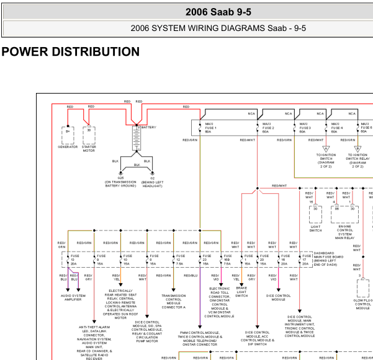373x360 pixels.
Task: Click the 'AUDIO SYSTEM AMPLIFIER' label
Action: pyautogui.click(x=73, y=297)
